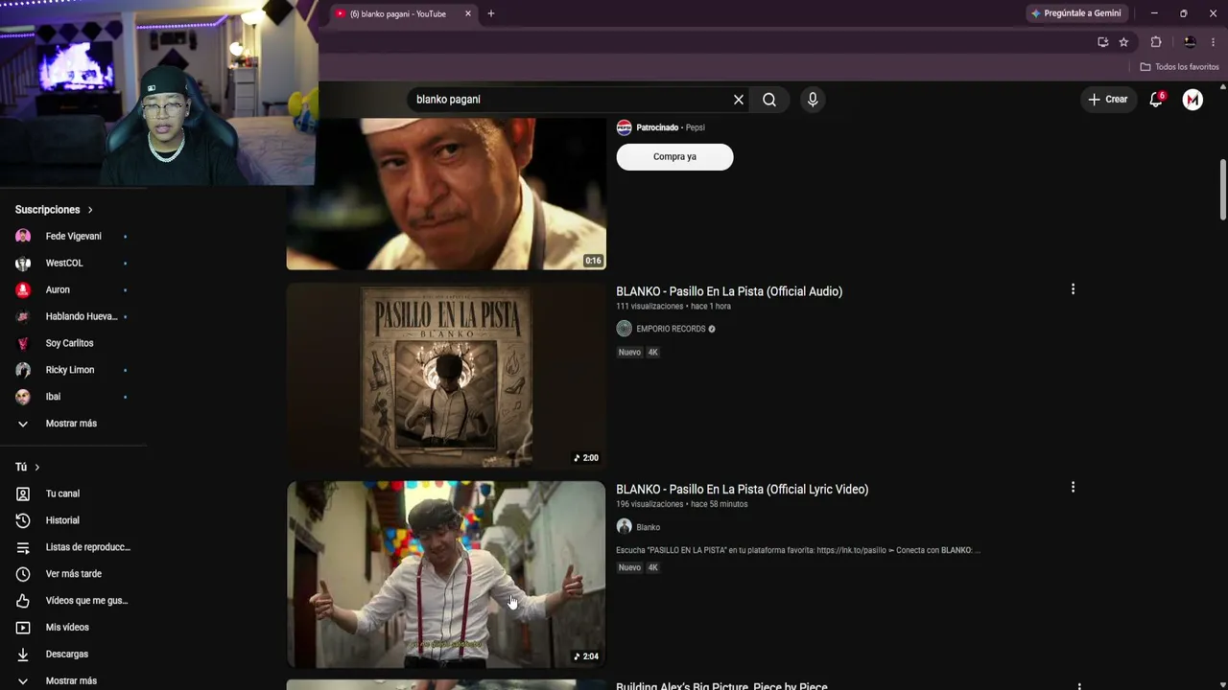Click the Pepsi advertiser logo
Screen dimensions: 1228x690
pyautogui.click(x=624, y=127)
